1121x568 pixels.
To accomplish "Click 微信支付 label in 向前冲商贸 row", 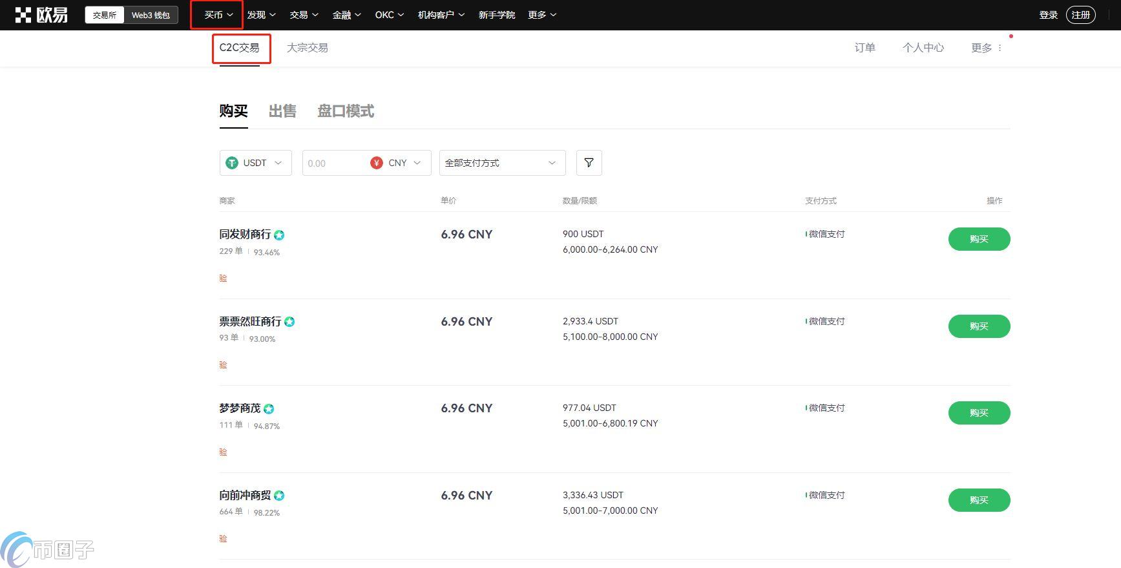I will [x=826, y=495].
